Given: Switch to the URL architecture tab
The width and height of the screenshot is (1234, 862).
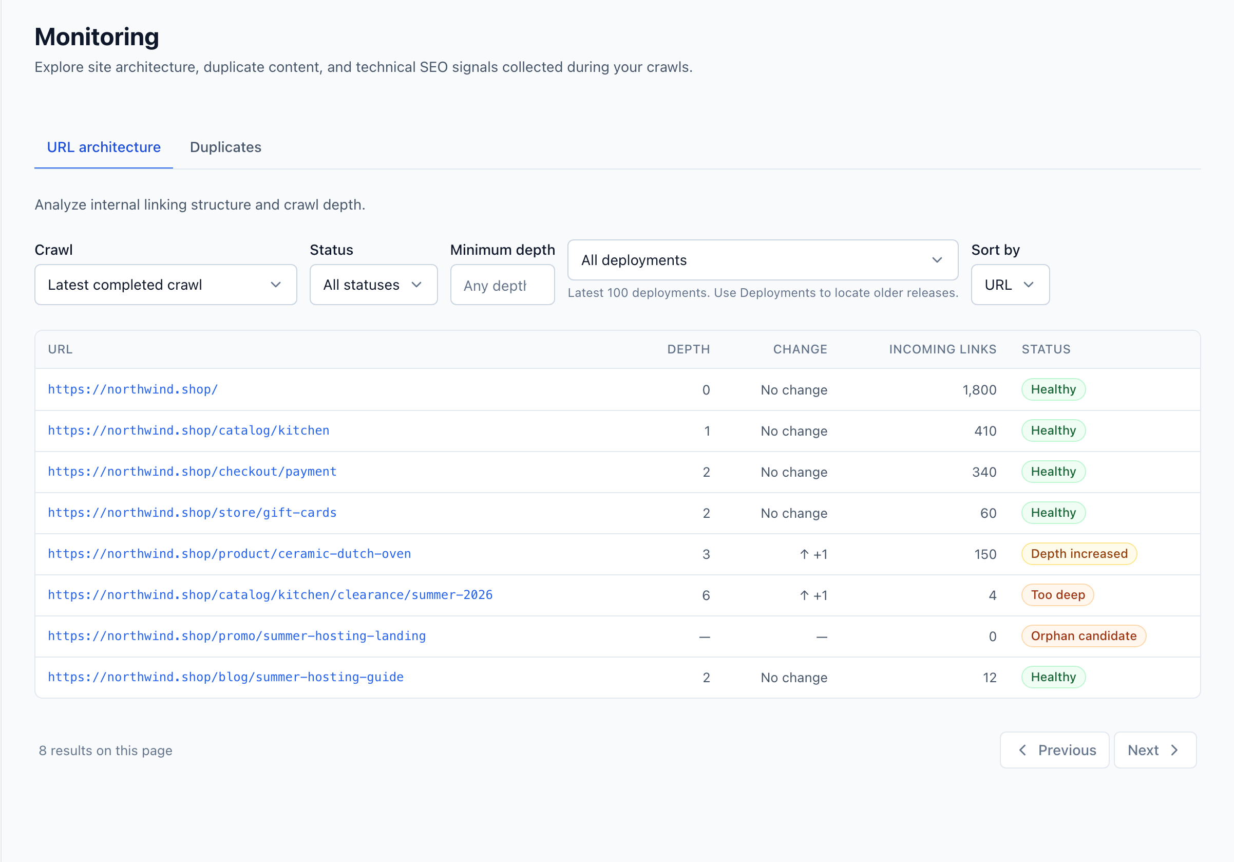Looking at the screenshot, I should pyautogui.click(x=104, y=147).
